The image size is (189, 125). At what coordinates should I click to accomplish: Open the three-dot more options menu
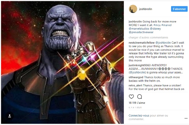click(186, 118)
